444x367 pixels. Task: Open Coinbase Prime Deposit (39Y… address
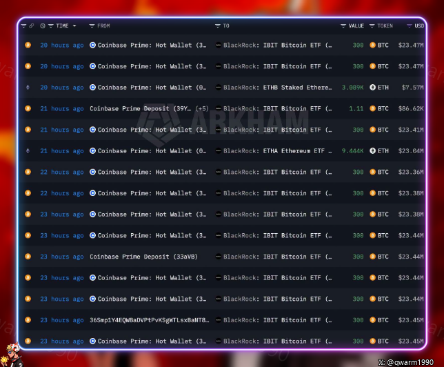coord(141,108)
